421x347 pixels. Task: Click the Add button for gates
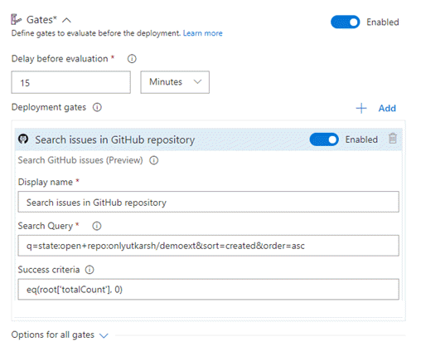click(387, 108)
